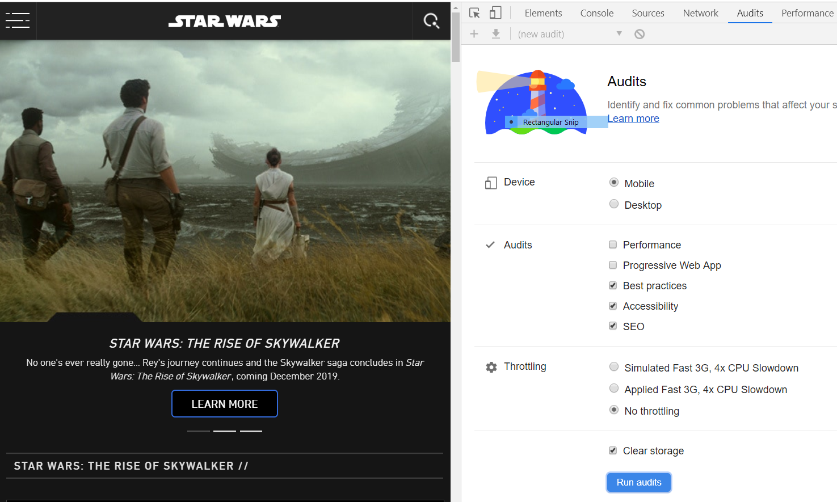The width and height of the screenshot is (837, 502).
Task: Enable the Progressive Web App checkbox
Action: pos(613,265)
